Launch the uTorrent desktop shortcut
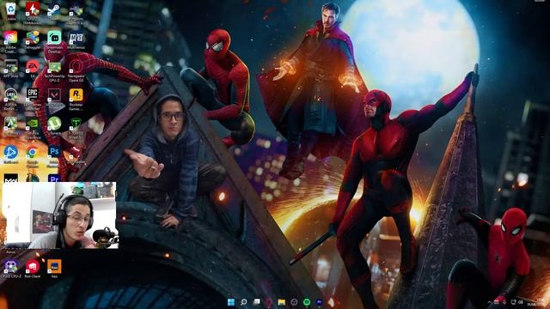This screenshot has height=309, width=550. click(54, 126)
